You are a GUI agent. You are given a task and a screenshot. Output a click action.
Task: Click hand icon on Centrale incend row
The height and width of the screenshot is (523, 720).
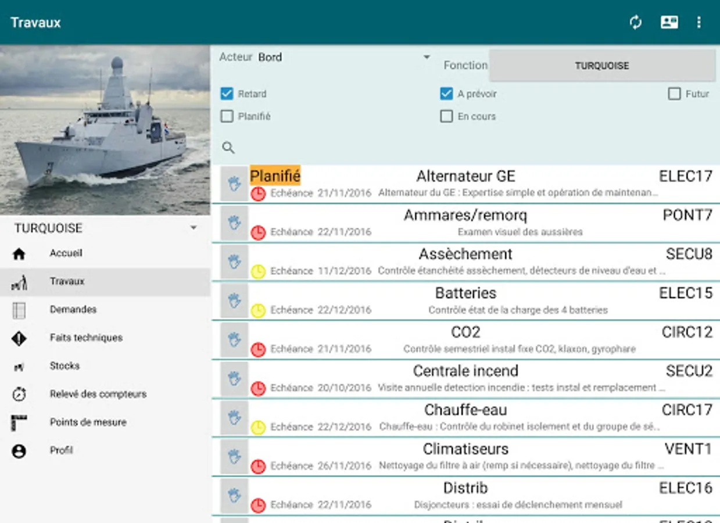pyautogui.click(x=234, y=379)
